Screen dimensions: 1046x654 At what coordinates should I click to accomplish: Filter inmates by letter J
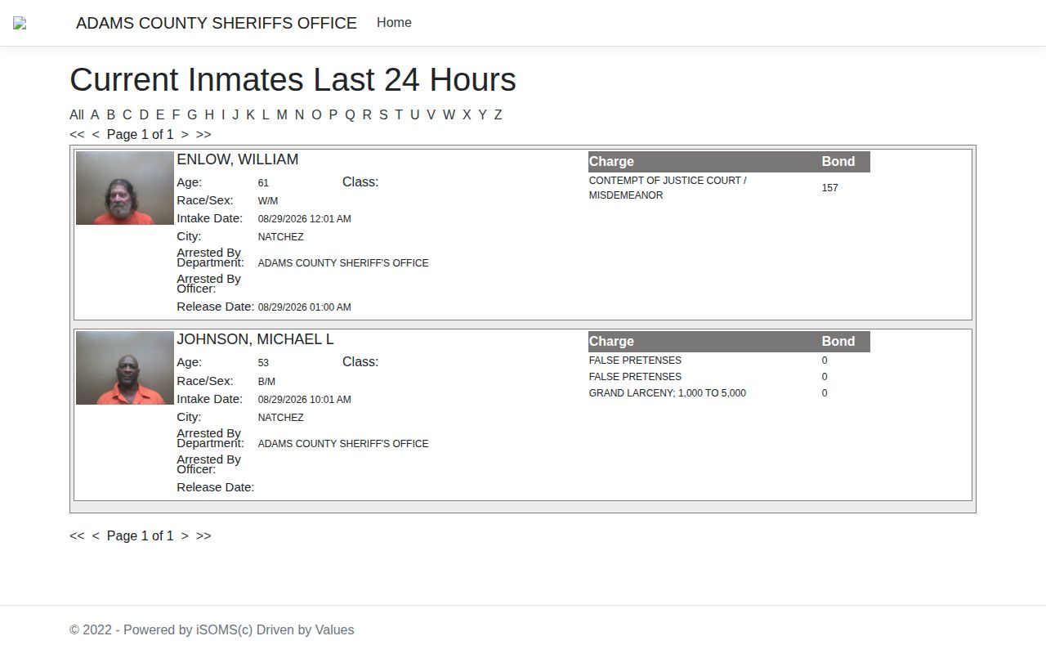point(235,115)
